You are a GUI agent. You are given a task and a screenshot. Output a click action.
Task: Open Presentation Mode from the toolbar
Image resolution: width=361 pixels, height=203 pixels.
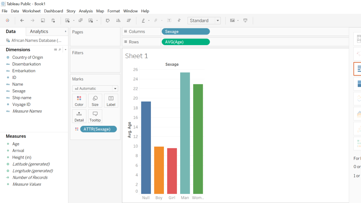coord(245,20)
